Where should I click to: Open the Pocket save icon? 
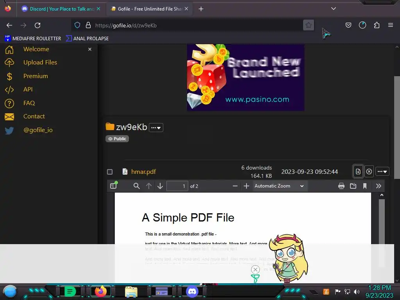coord(348,25)
